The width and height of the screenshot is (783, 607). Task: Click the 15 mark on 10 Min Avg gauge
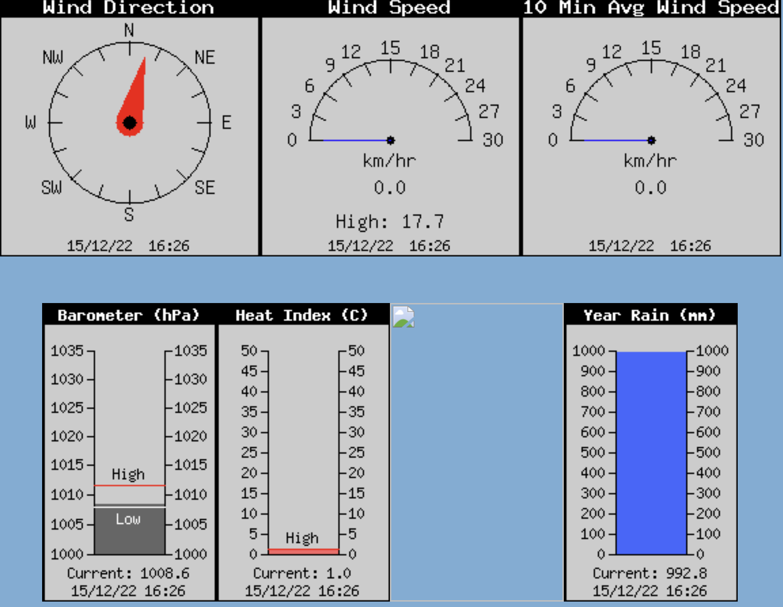(651, 47)
